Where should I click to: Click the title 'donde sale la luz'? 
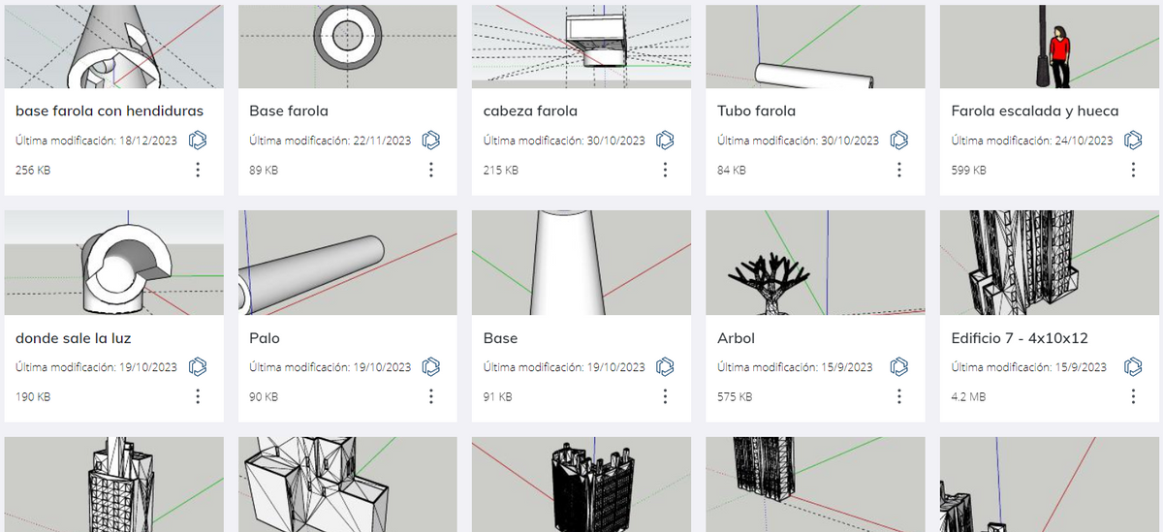click(x=74, y=338)
